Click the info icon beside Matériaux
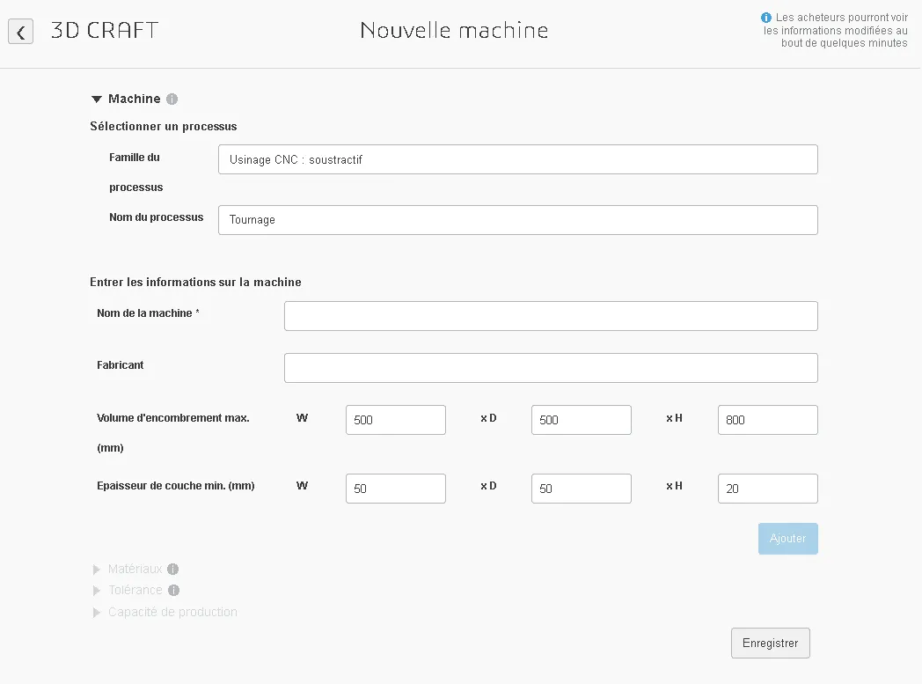The width and height of the screenshot is (922, 684). click(x=175, y=569)
